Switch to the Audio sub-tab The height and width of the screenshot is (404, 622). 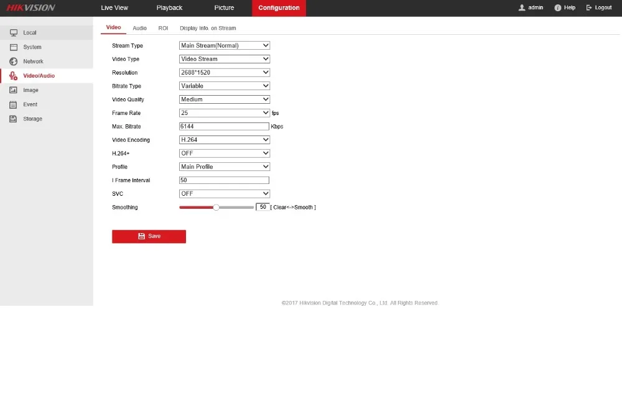139,28
